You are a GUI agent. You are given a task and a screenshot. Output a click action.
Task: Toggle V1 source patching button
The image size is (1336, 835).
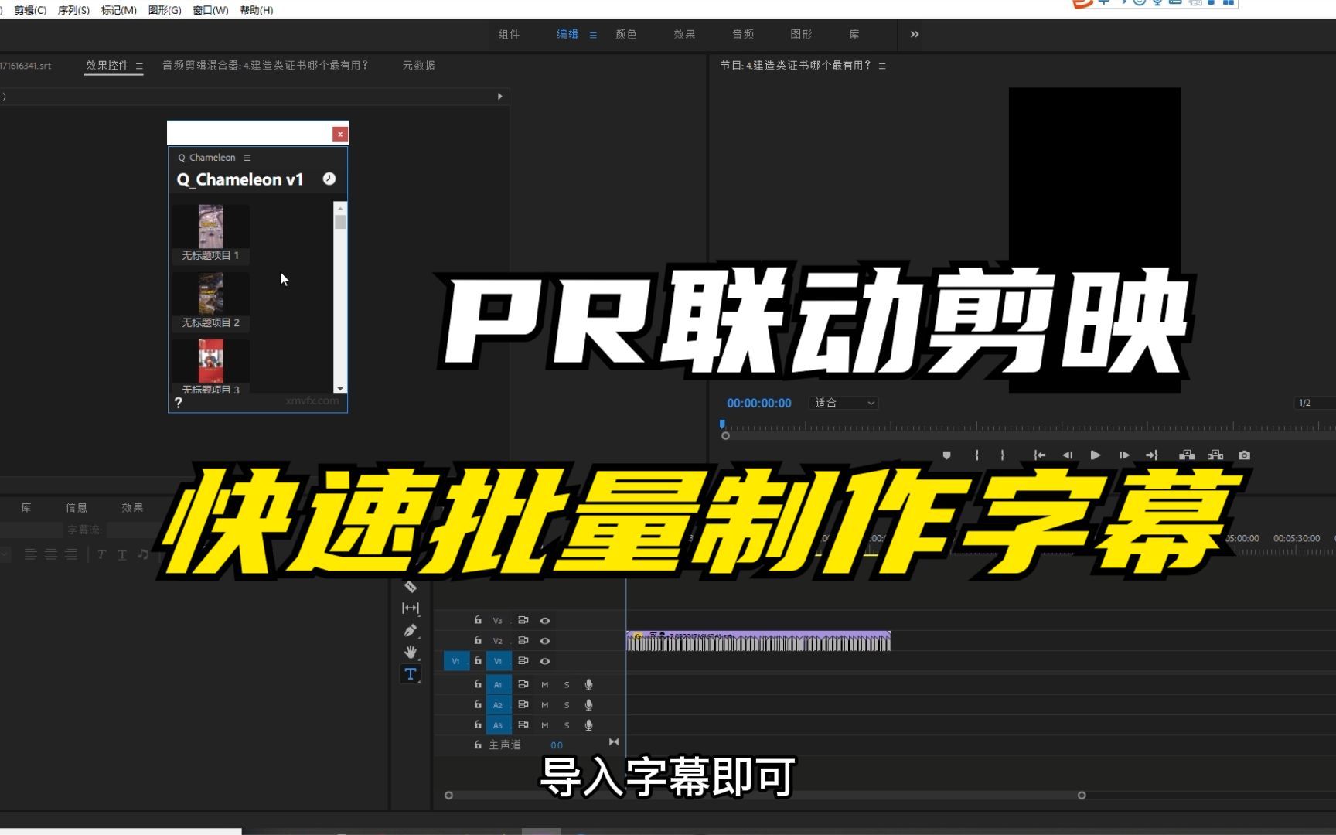click(x=456, y=661)
